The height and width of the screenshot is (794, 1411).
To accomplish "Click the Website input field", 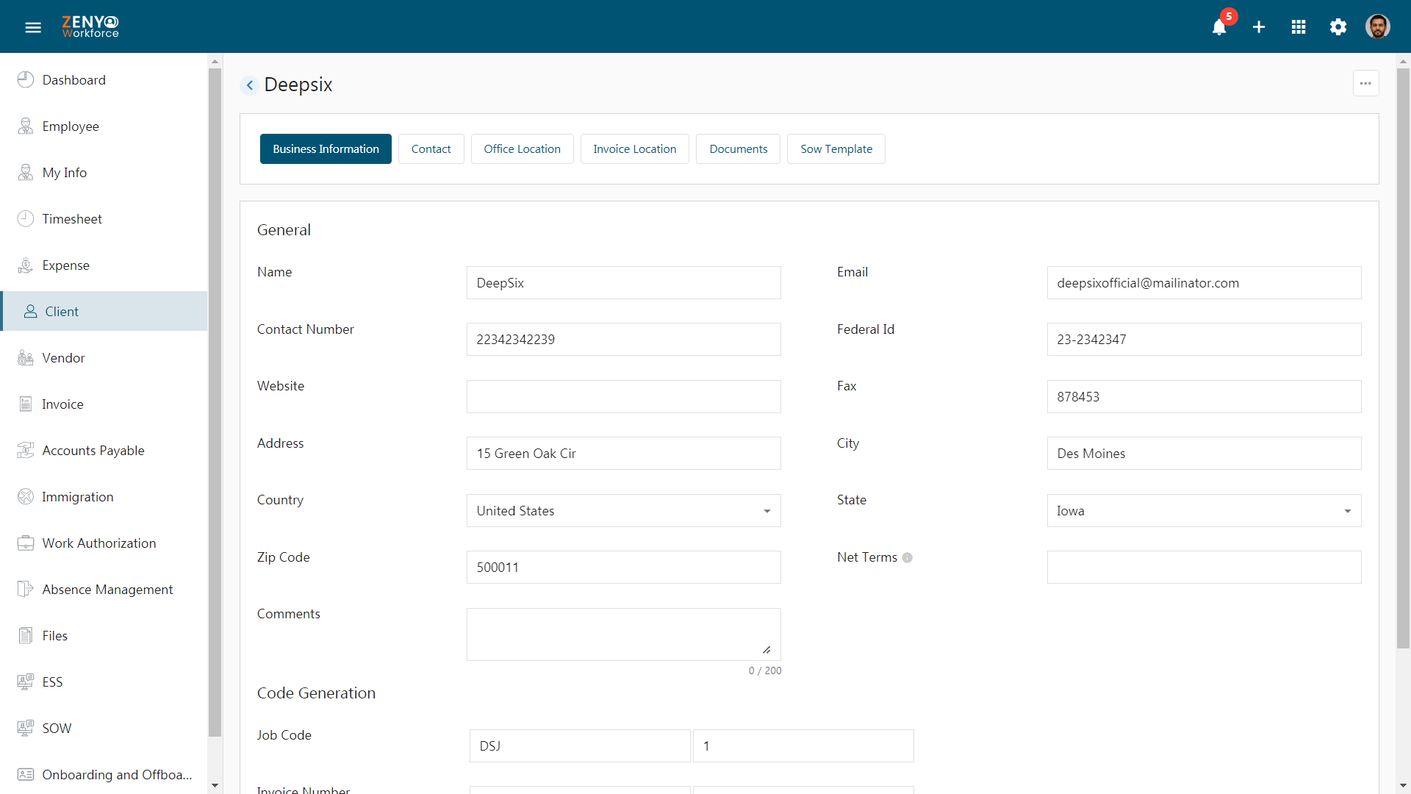I will point(623,396).
